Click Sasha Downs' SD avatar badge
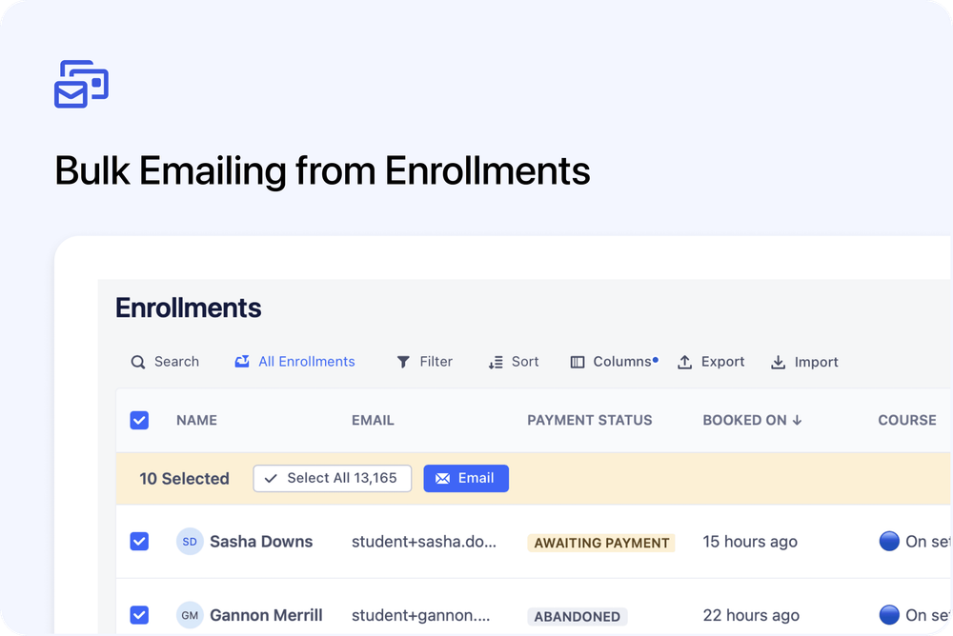The width and height of the screenshot is (953, 636). pyautogui.click(x=190, y=541)
